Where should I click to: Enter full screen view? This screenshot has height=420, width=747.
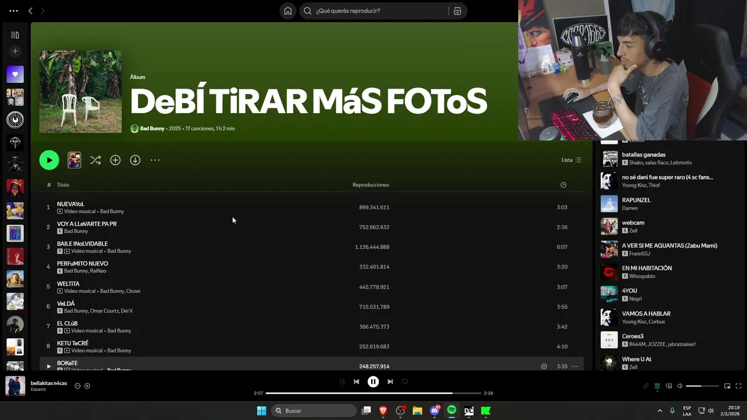[739, 386]
